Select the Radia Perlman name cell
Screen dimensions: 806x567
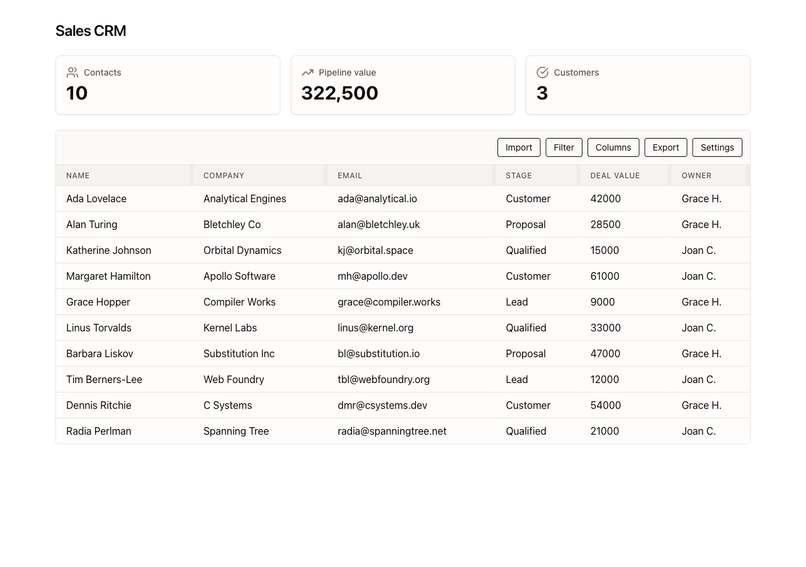(125, 431)
